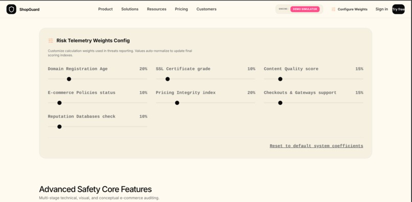Click the Checkouts & Gateways support 15% value
Image resolution: width=412 pixels, height=202 pixels.
click(x=359, y=93)
